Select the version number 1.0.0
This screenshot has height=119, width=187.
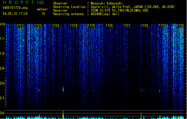[x=40, y=3]
